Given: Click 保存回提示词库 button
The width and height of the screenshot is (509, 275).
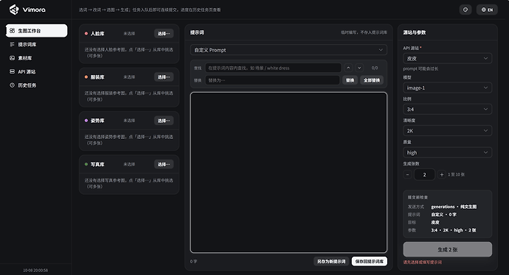Looking at the screenshot, I should pyautogui.click(x=370, y=262).
